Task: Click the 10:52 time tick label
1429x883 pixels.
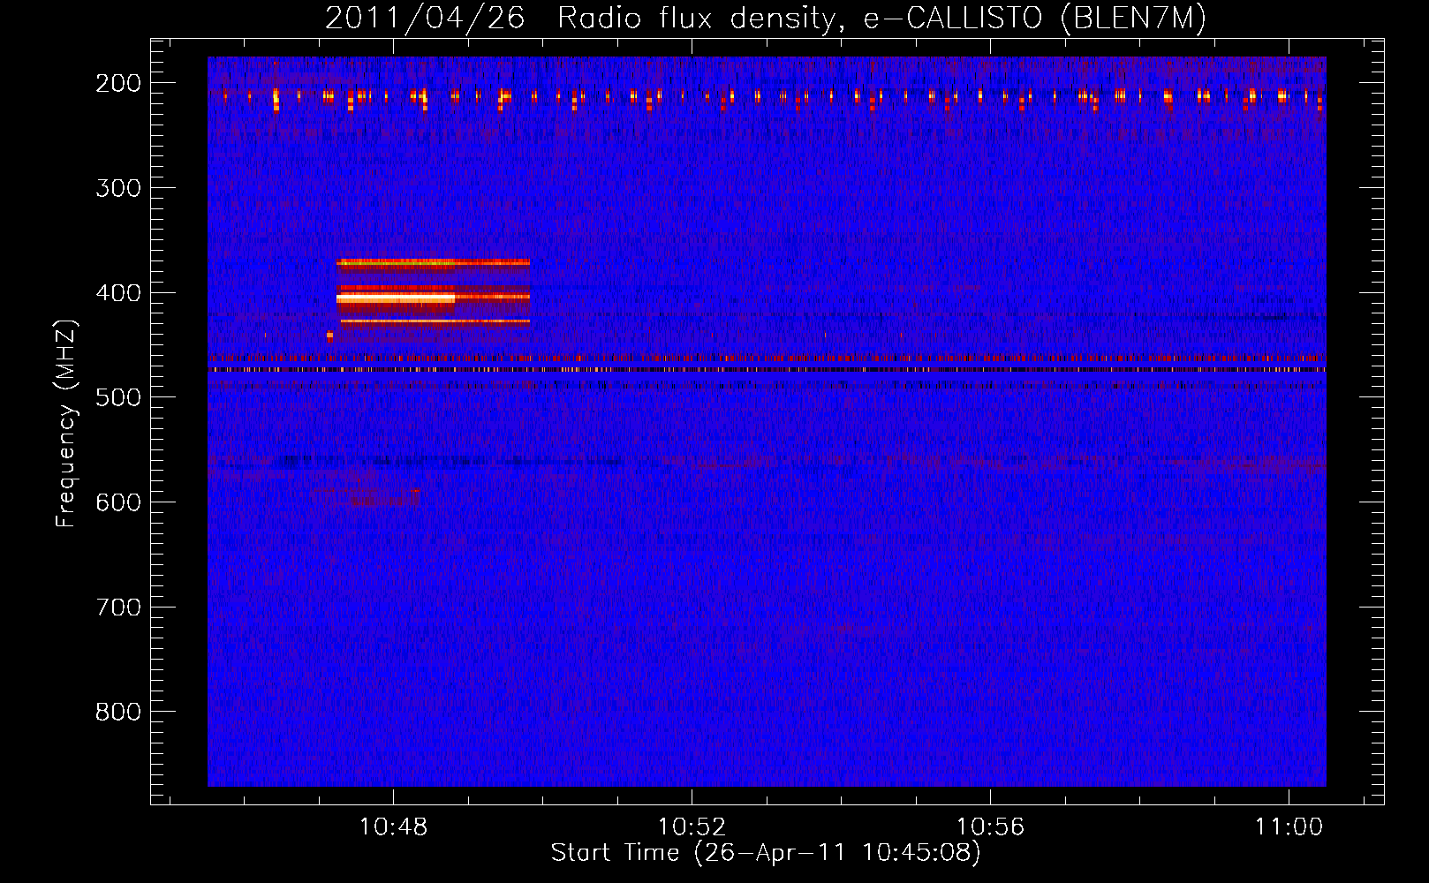Action: (692, 826)
